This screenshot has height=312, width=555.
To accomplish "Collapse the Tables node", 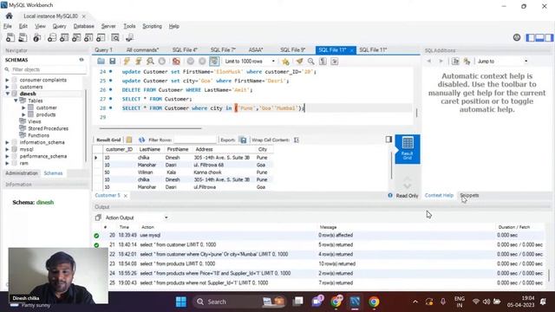I will [x=16, y=101].
